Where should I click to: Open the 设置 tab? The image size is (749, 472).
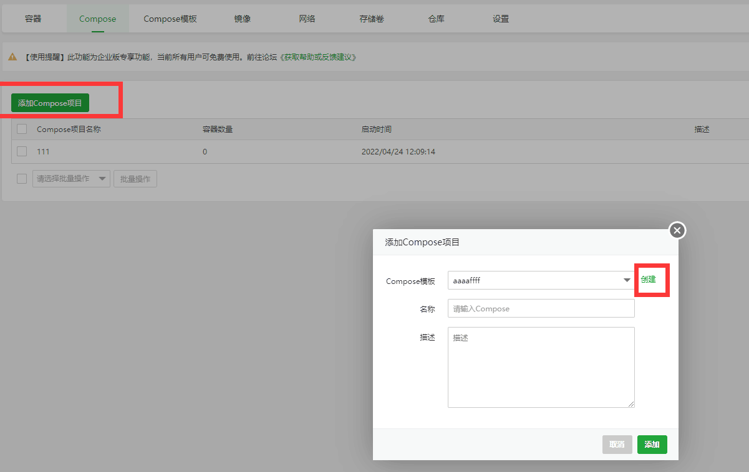tap(501, 19)
